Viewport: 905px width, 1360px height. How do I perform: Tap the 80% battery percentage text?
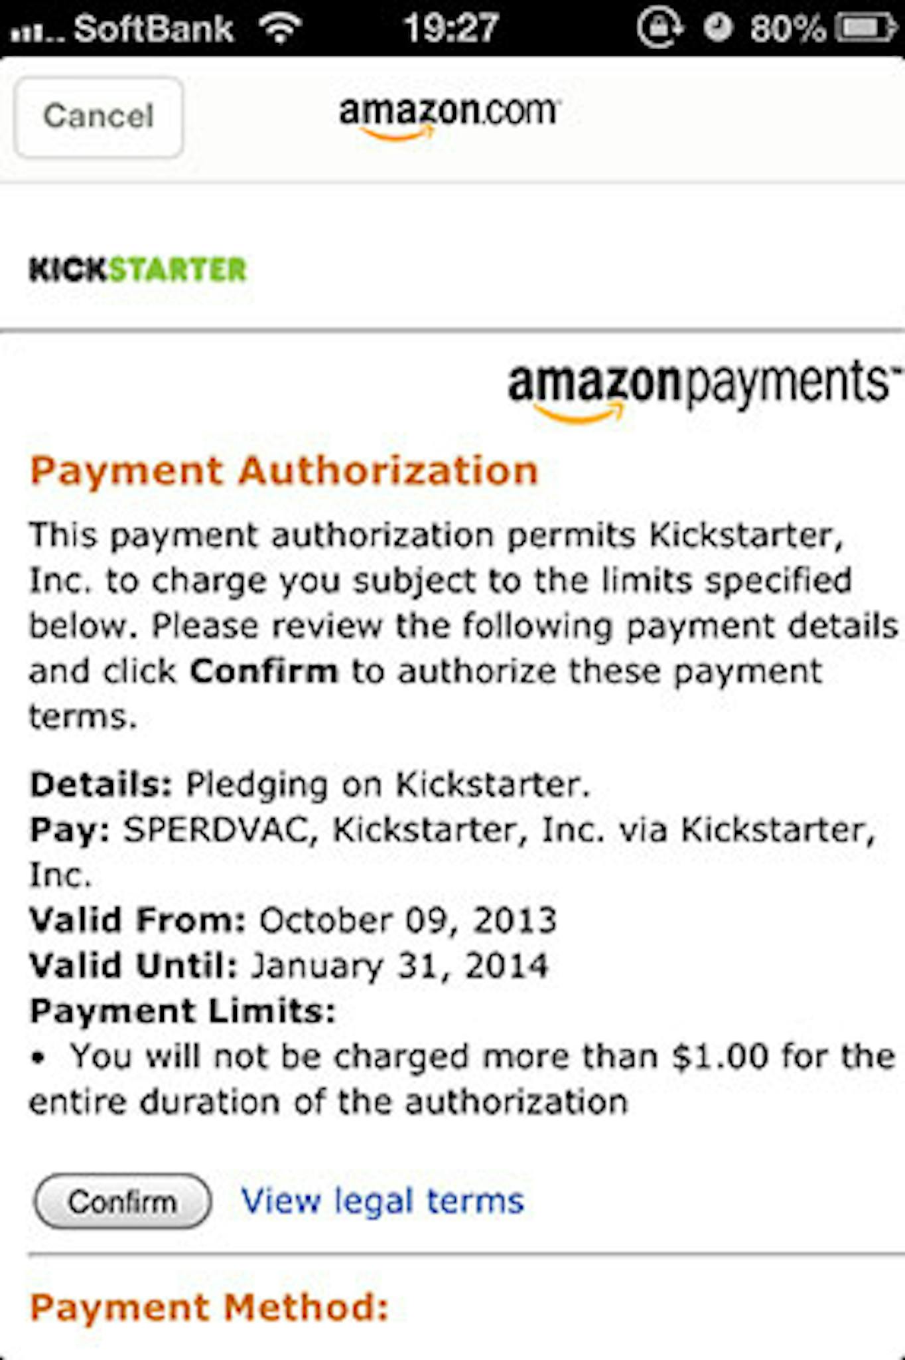[788, 29]
